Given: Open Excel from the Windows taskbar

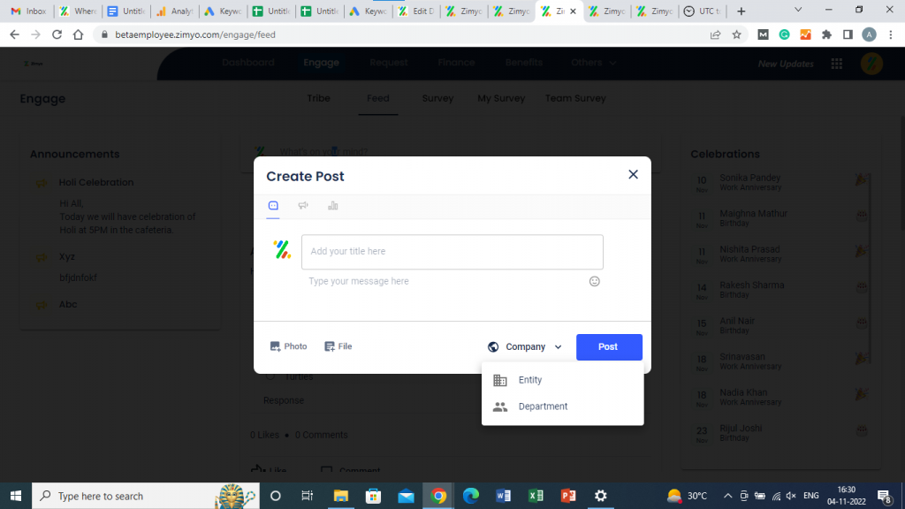Looking at the screenshot, I should pyautogui.click(x=536, y=496).
